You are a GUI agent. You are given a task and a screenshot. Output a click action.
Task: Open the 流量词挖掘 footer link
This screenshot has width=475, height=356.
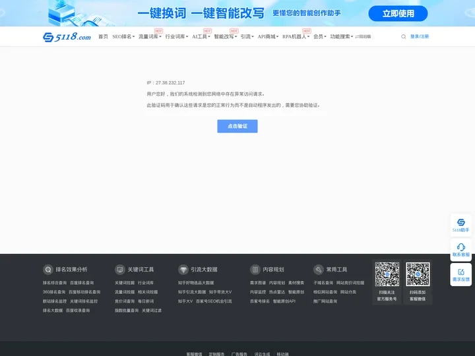coord(125,292)
